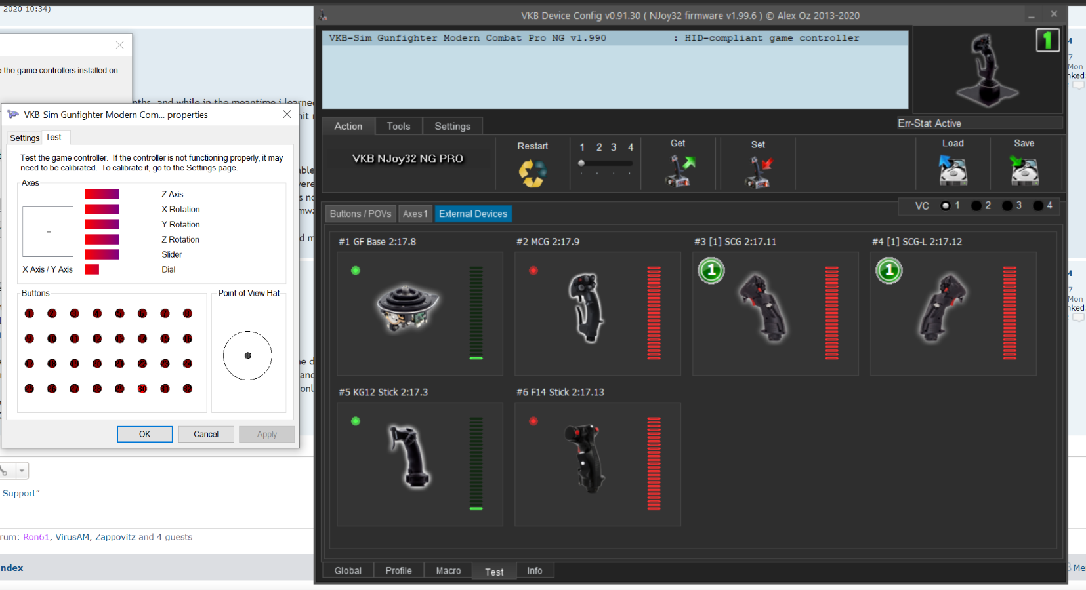
Task: Select VC radio option 3
Action: 1007,206
